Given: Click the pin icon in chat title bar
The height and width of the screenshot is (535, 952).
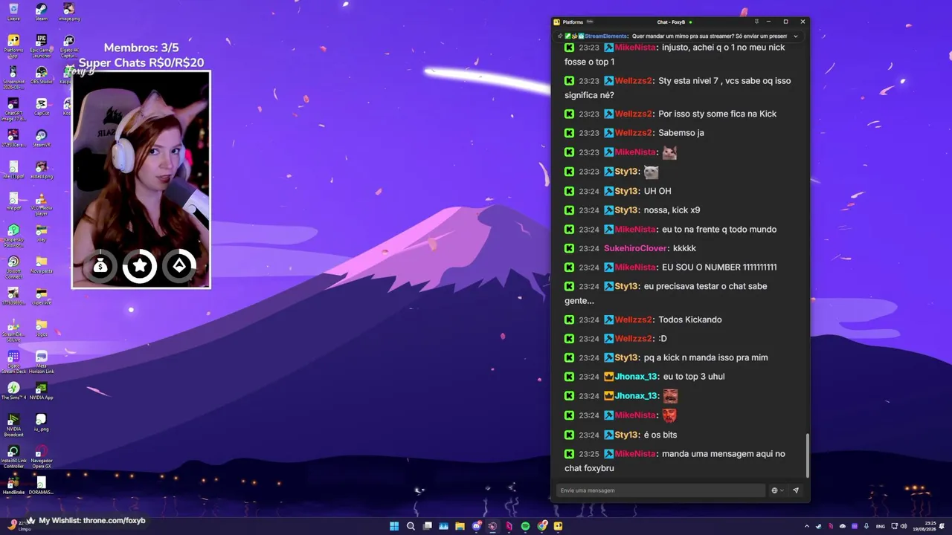Looking at the screenshot, I should tap(756, 22).
